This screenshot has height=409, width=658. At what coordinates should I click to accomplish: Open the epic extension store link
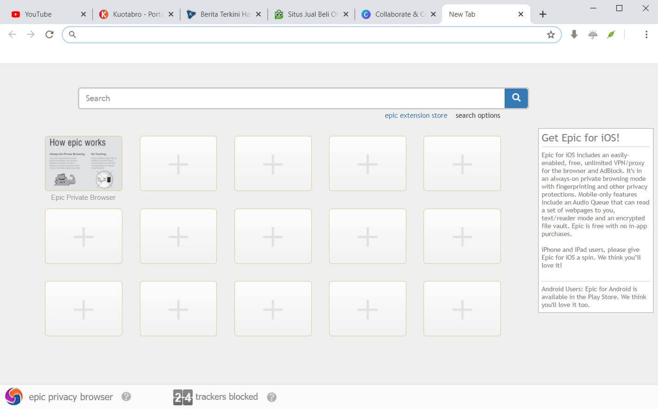tap(416, 115)
